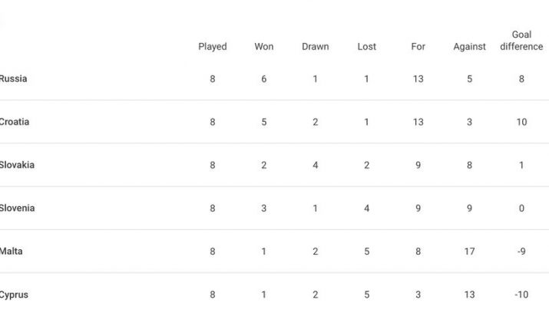Click the Cyprus team name
This screenshot has width=549, height=329.
15,294
